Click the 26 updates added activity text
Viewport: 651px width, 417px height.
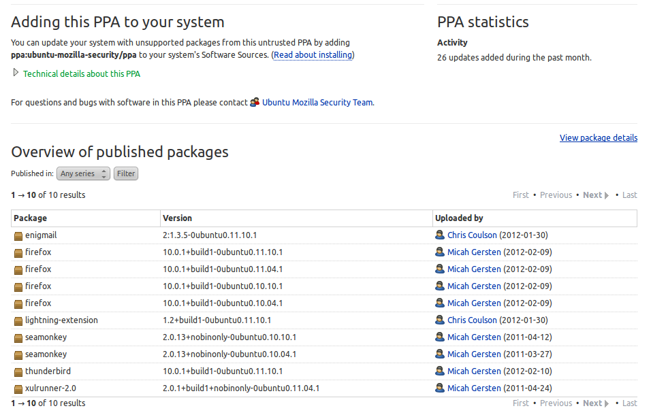pyautogui.click(x=514, y=58)
